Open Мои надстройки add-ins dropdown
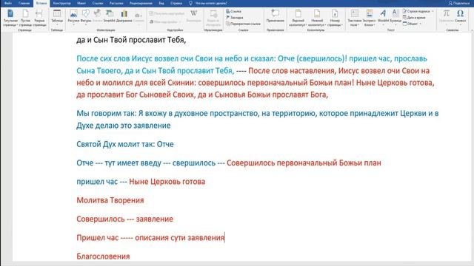 (x=166, y=21)
